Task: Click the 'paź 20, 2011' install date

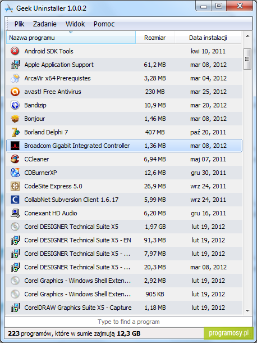Action: click(x=208, y=132)
